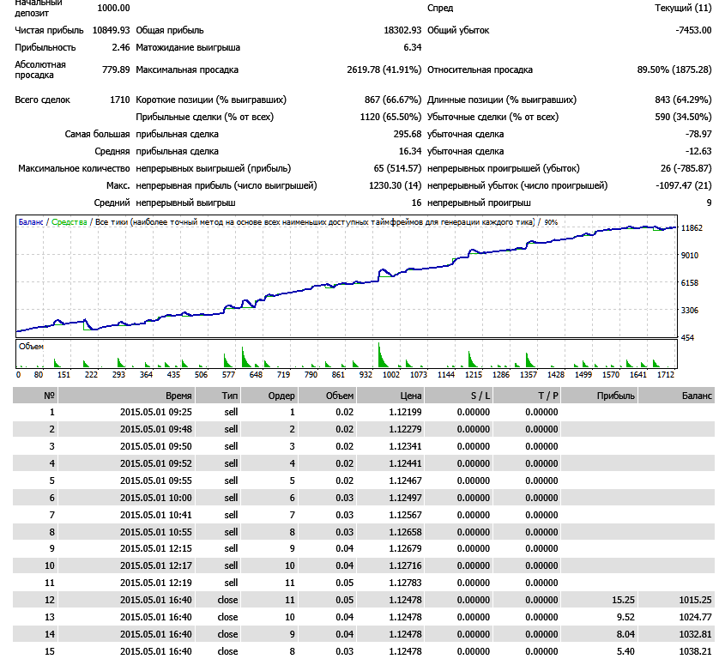Screen dimensions: 725x659
Task: Select price cell 1.12658
Action: pos(405,531)
